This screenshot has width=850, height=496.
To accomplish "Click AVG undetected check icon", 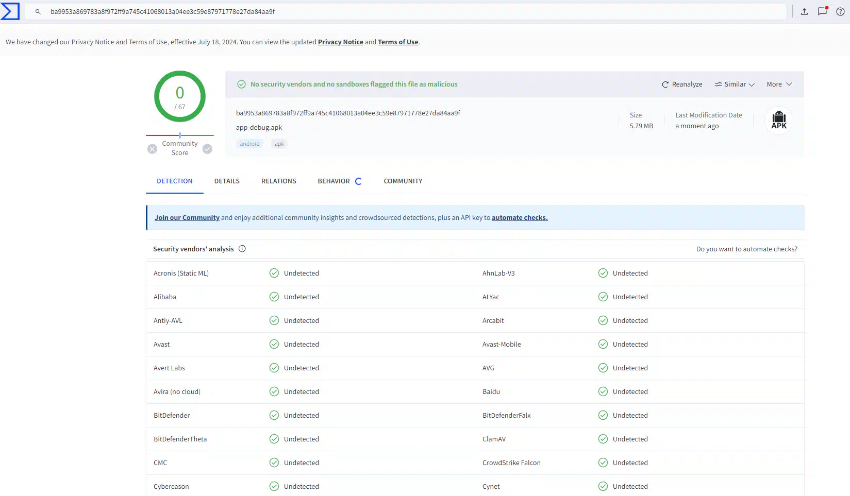I will click(603, 368).
